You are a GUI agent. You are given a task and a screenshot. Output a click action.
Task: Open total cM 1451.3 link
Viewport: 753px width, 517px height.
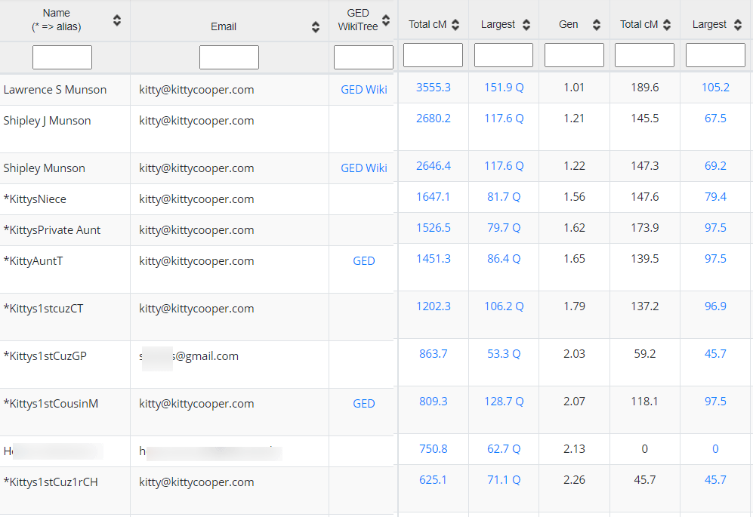pos(434,259)
